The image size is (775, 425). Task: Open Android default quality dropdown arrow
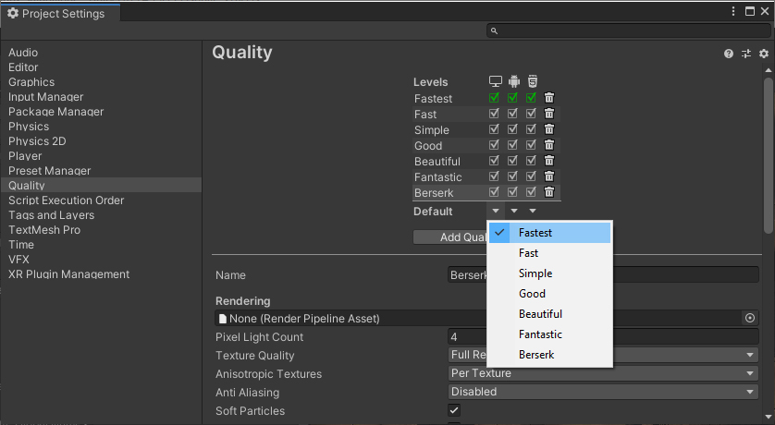tap(514, 212)
